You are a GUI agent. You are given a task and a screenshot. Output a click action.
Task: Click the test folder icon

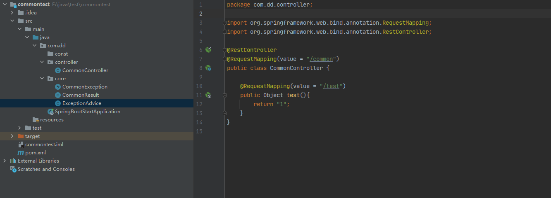[x=28, y=128]
